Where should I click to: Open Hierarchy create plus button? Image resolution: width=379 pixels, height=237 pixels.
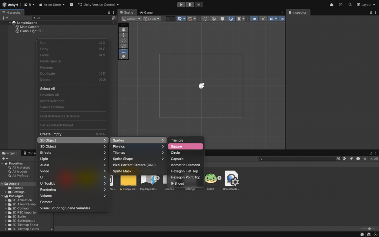(4, 18)
